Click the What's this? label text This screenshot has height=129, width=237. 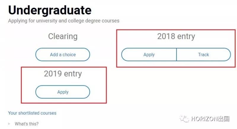[27, 124]
